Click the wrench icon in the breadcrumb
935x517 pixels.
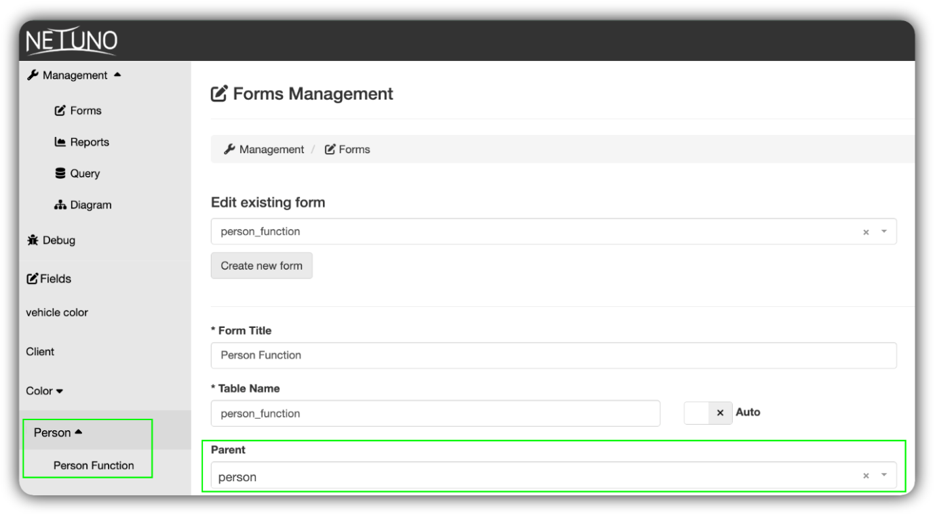tap(228, 149)
